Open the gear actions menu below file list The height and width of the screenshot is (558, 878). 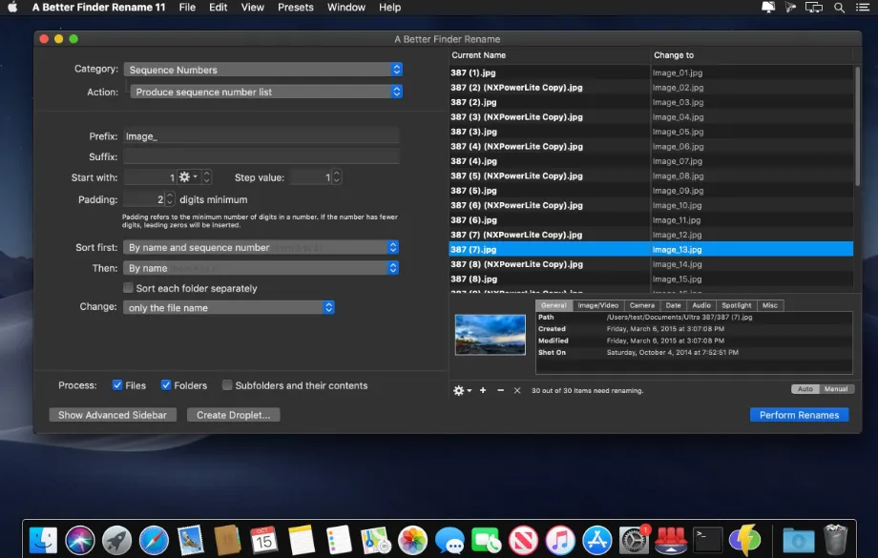pos(462,390)
